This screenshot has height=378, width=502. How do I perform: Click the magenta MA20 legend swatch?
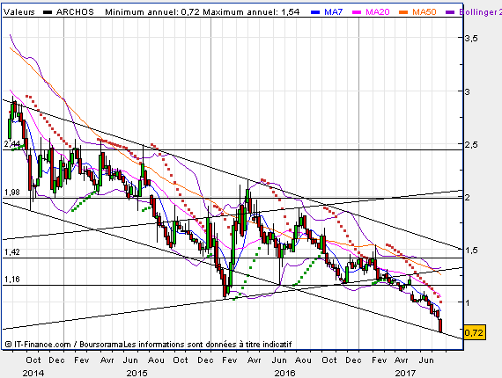(x=357, y=12)
